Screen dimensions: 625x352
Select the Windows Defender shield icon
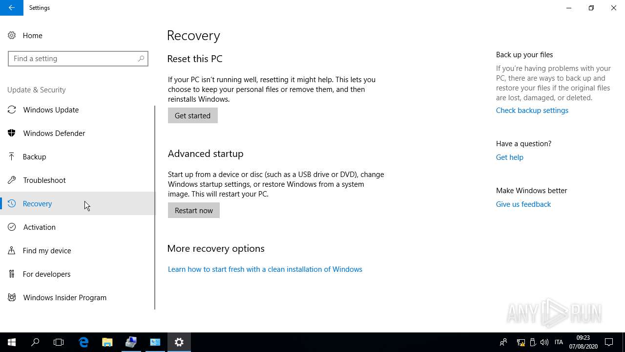point(12,133)
